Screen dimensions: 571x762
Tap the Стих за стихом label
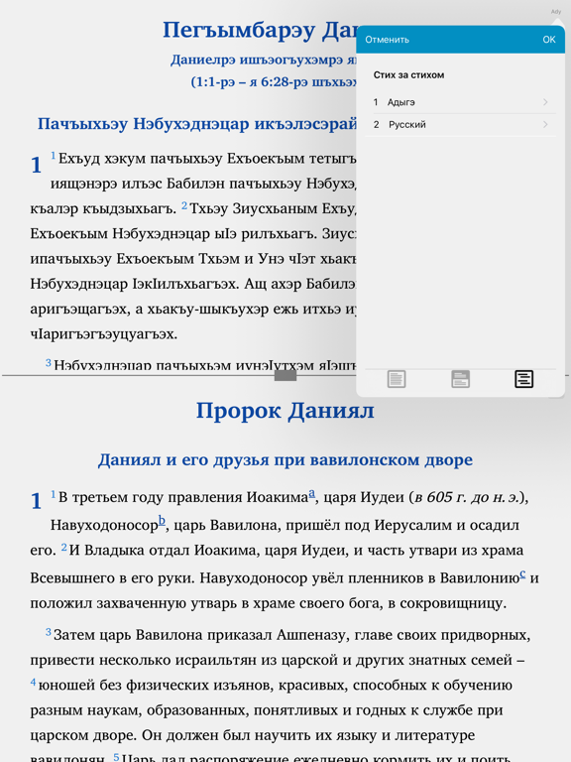coord(408,74)
